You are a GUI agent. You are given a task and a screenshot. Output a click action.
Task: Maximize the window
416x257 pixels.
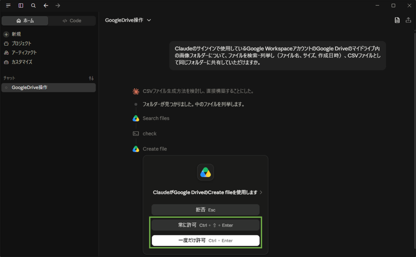393,6
